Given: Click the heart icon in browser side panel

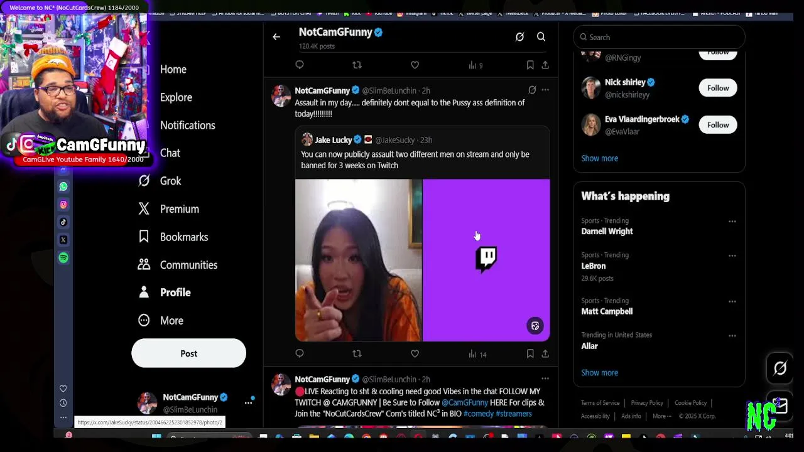Looking at the screenshot, I should click(x=63, y=389).
